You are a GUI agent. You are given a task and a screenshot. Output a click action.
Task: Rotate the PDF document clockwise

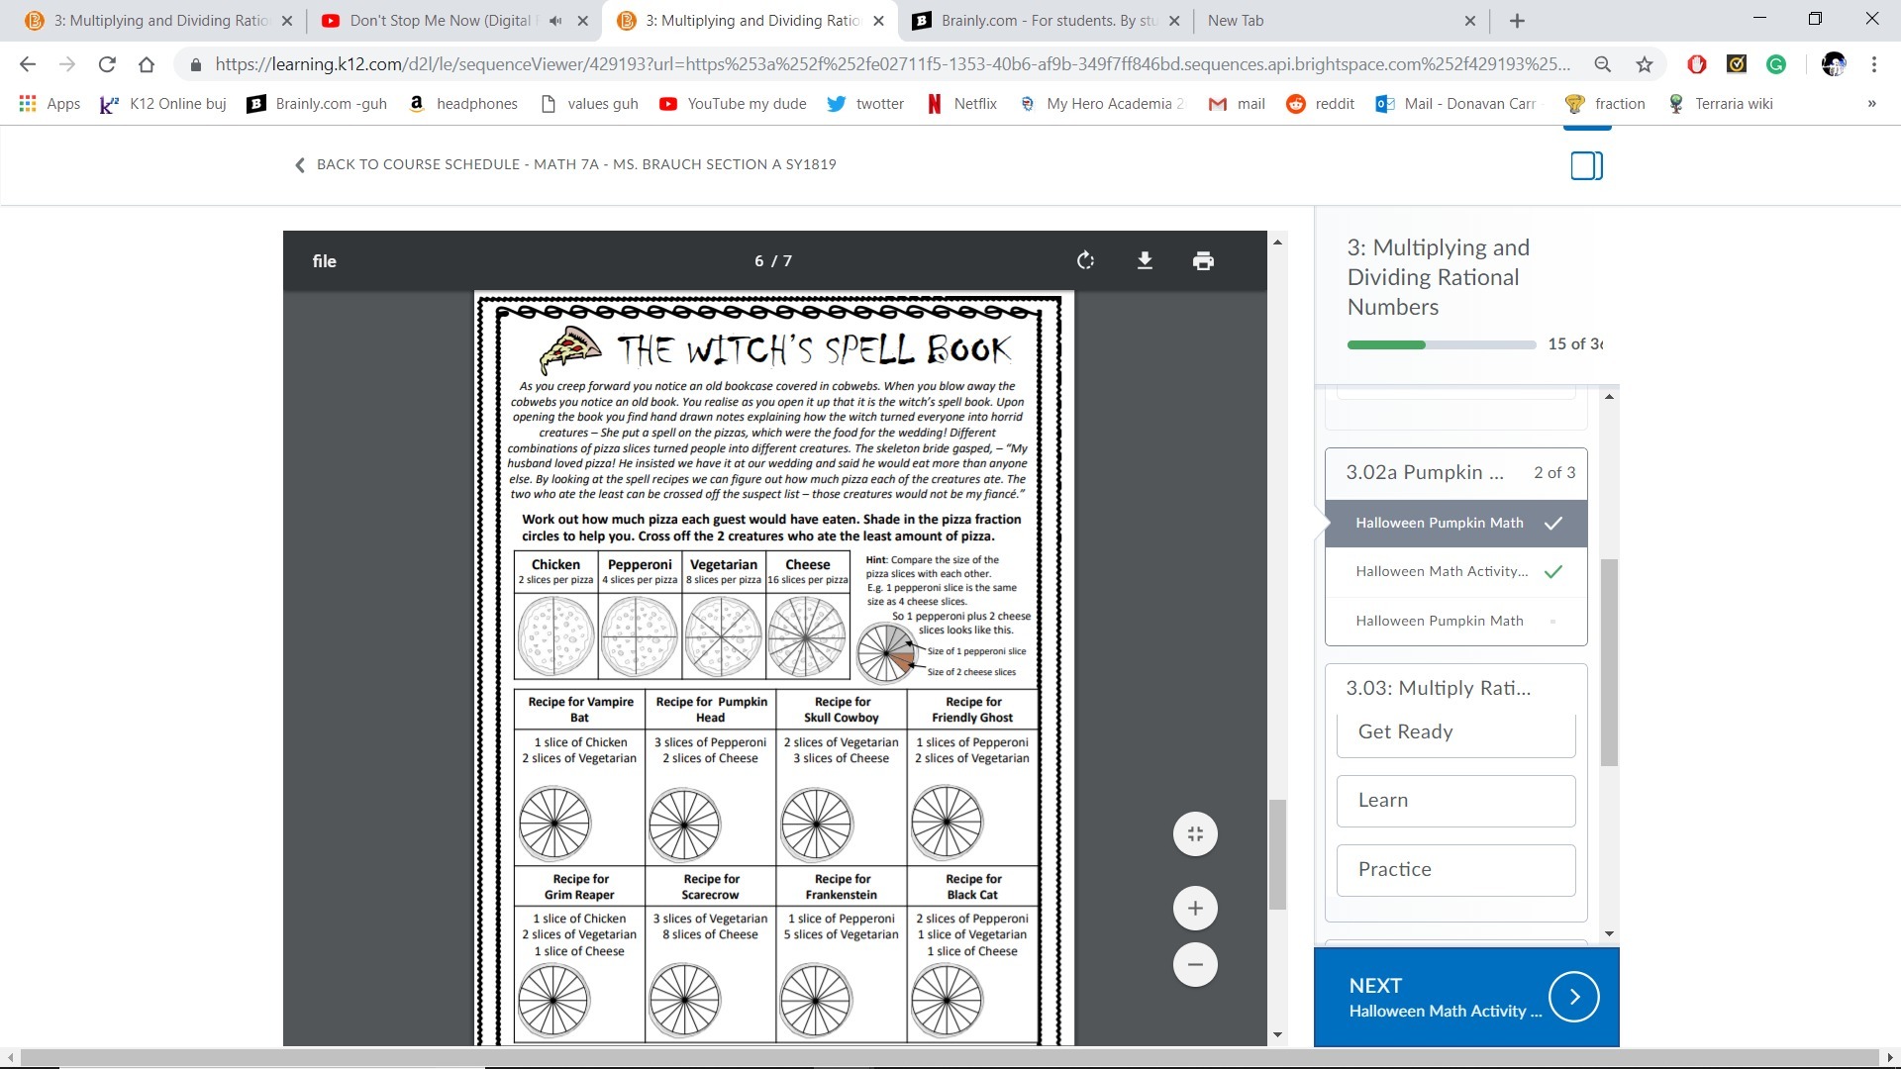pos(1085,260)
